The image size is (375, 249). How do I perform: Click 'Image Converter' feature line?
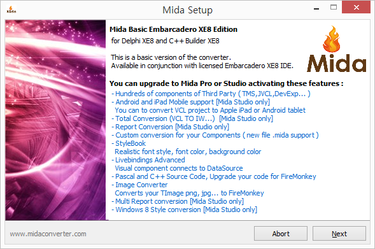coord(139,185)
